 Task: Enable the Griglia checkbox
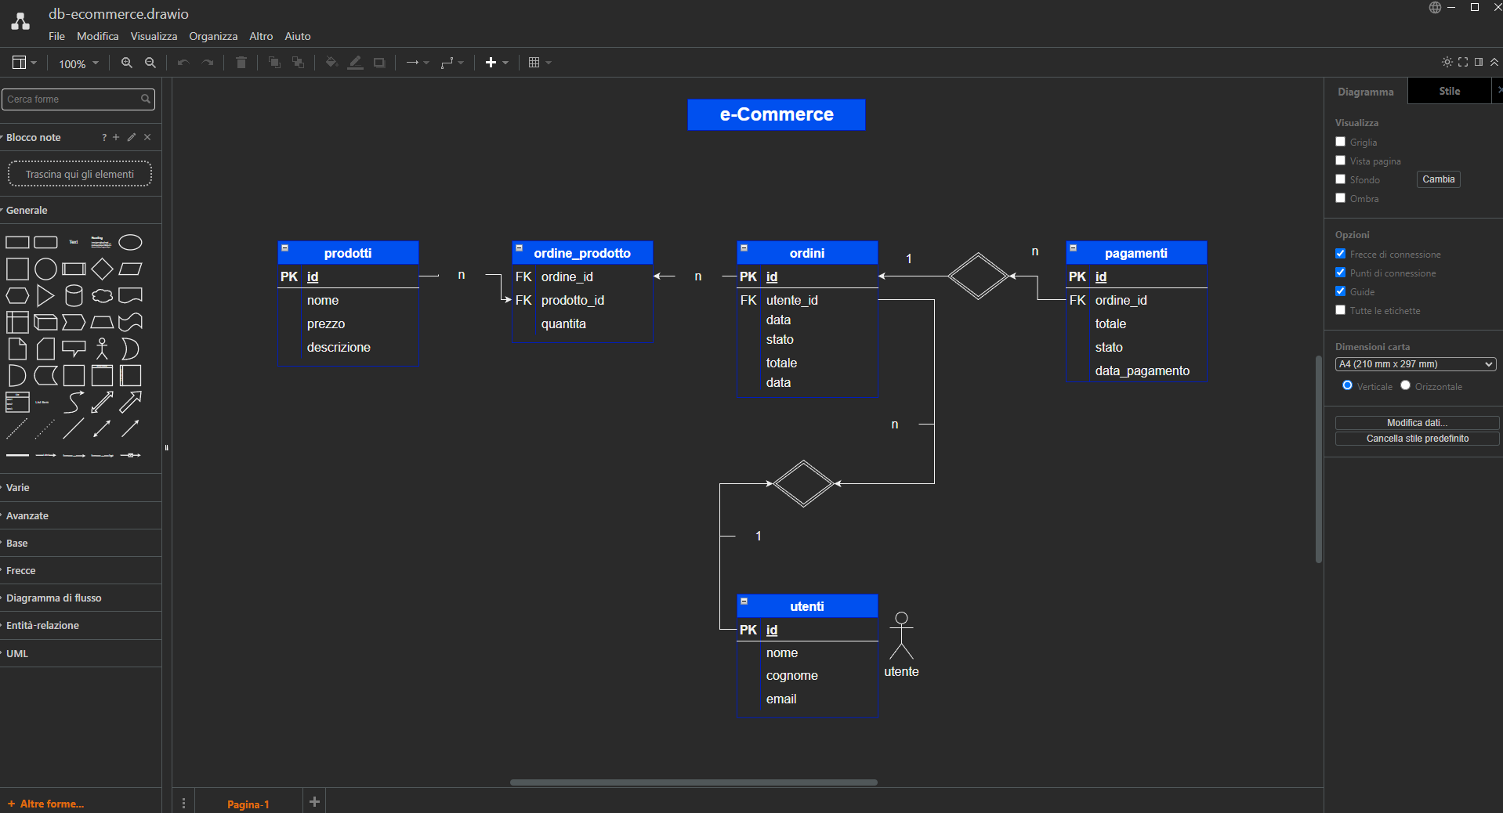point(1340,142)
